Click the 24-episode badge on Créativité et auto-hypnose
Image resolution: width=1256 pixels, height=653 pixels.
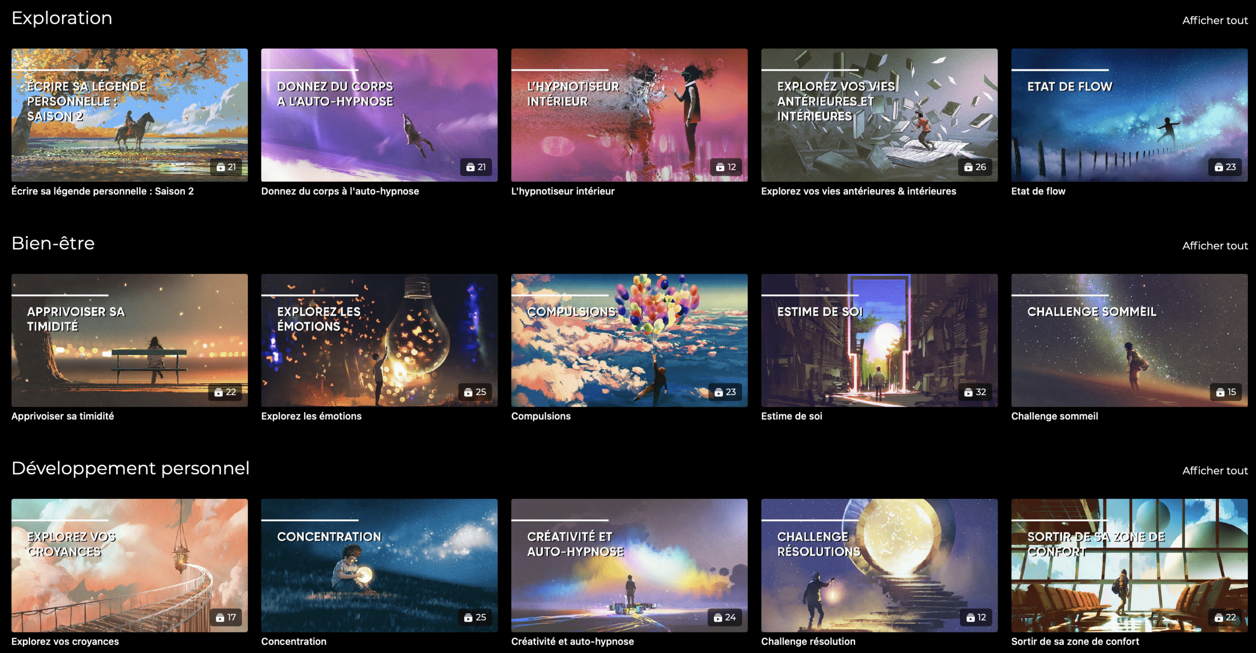725,618
